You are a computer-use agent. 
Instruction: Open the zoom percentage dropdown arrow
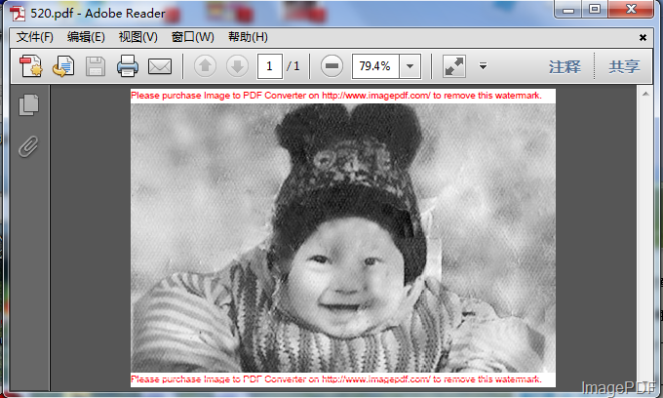coord(409,66)
